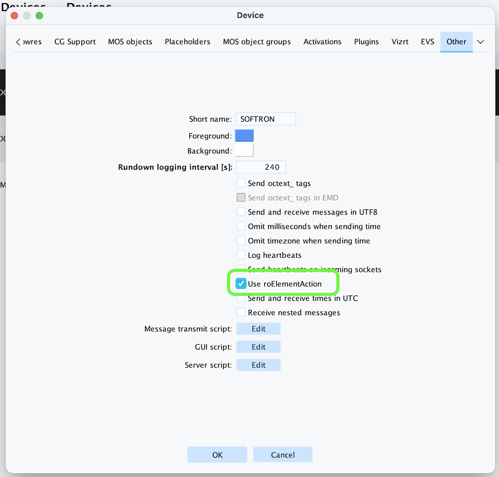
Task: Pick the blue Foreground color swatch
Action: 244,135
